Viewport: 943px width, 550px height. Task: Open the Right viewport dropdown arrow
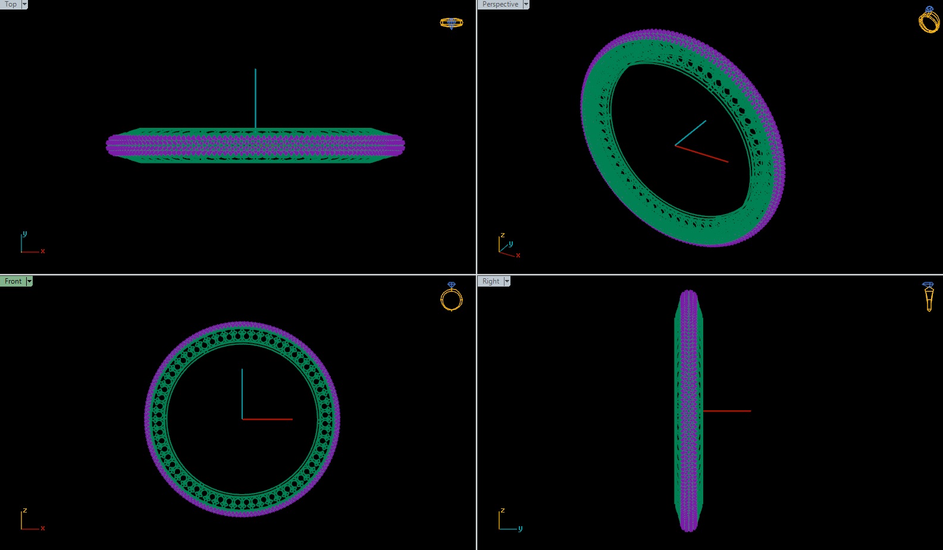tap(507, 281)
